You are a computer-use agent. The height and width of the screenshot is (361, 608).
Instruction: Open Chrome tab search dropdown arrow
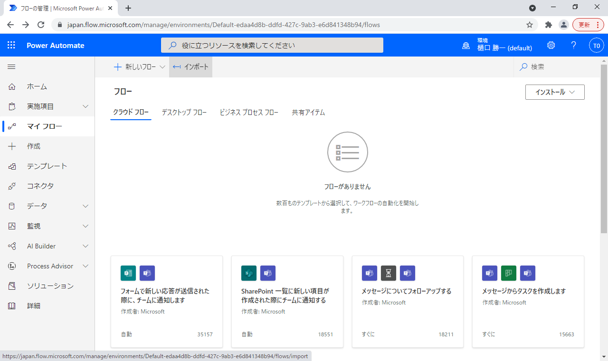pos(532,8)
